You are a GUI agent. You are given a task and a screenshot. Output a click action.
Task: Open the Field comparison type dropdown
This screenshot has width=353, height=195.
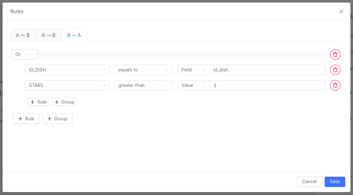pos(194,70)
